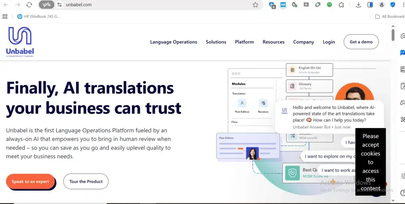Click the blue checkmark shield icon
The height and width of the screenshot is (204, 405).
point(392,4)
